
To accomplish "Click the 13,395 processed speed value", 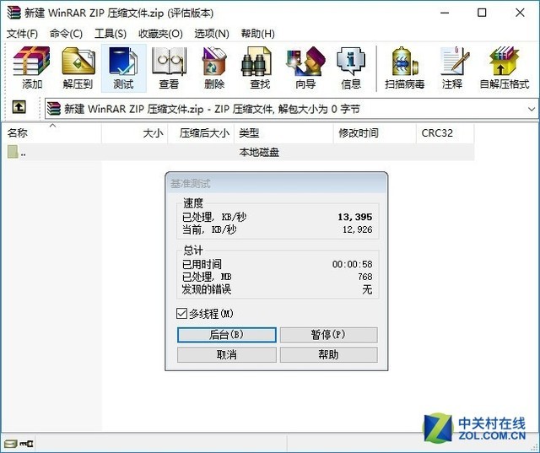I will click(x=355, y=217).
